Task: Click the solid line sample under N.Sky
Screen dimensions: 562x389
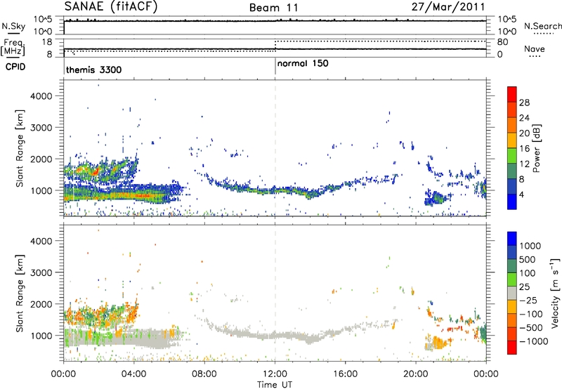Action: point(13,33)
